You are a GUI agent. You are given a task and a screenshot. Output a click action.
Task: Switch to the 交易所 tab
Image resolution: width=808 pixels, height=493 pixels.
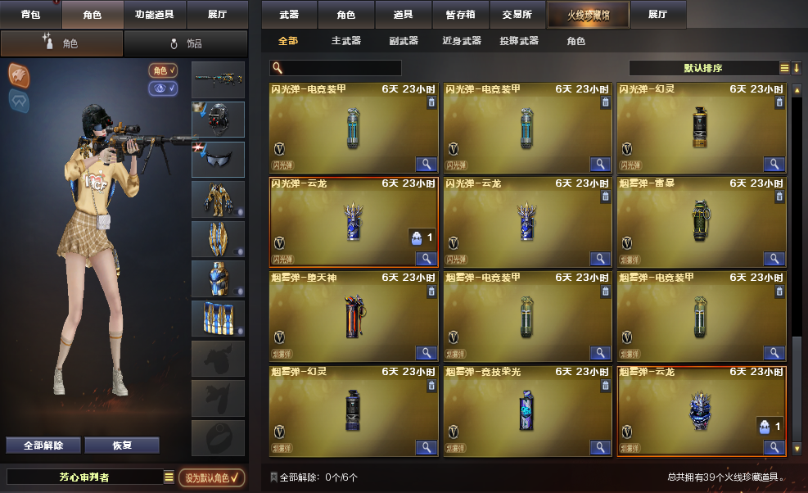click(x=517, y=15)
